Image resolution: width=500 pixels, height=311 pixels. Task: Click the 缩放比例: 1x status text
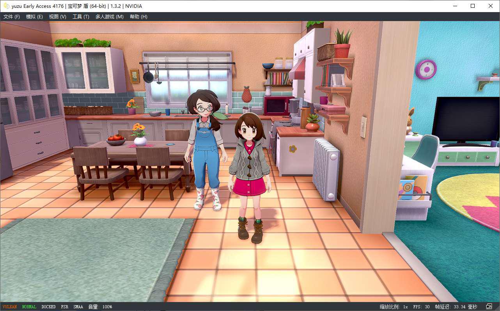pos(394,307)
